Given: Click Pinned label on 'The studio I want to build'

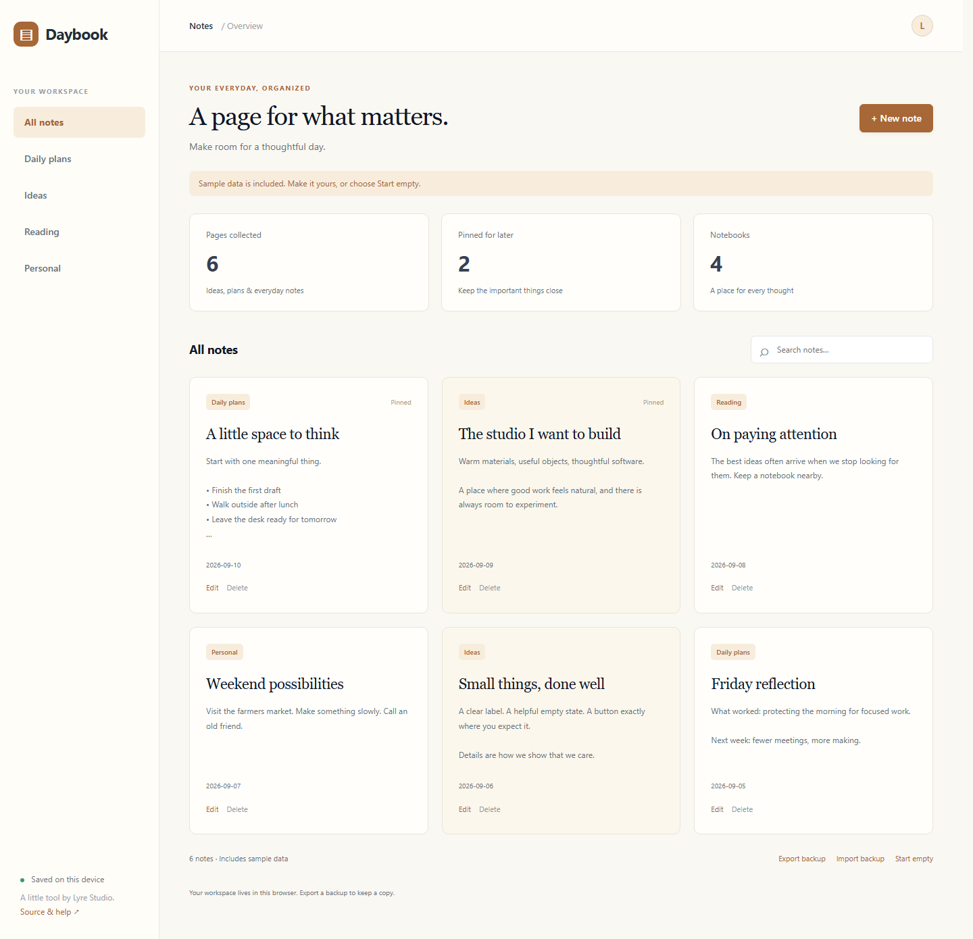Looking at the screenshot, I should tap(653, 403).
